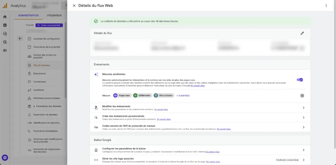Select the Clics sortants measurement chip
Screen dimensions: 336x165
[x=164, y=95]
